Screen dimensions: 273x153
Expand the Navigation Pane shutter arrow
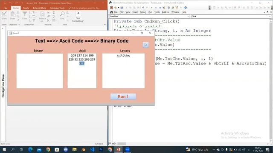(x=3, y=28)
